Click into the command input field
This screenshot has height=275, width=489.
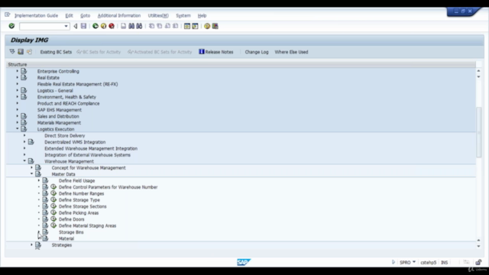(x=41, y=26)
